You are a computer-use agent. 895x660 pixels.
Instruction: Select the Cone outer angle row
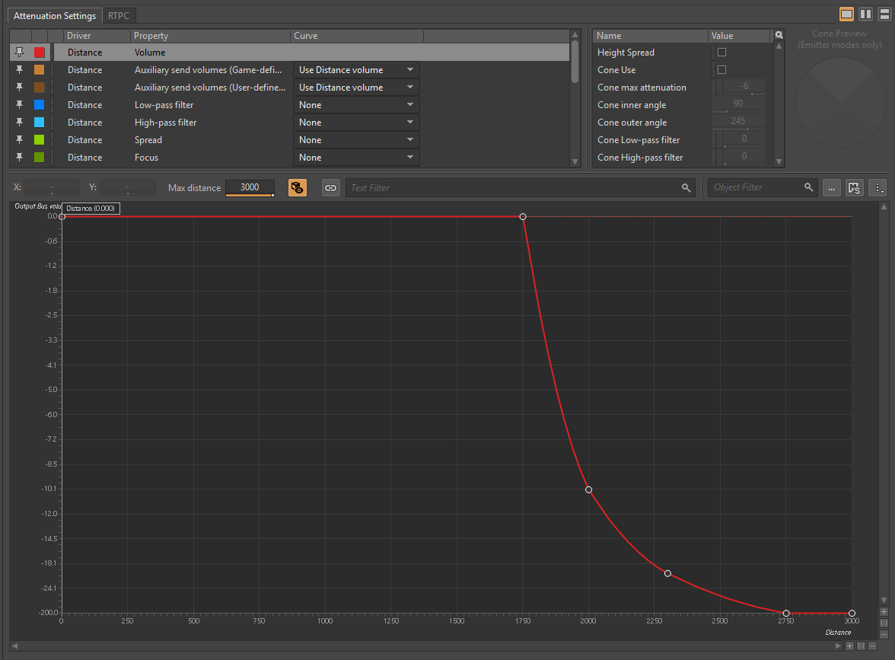(683, 122)
